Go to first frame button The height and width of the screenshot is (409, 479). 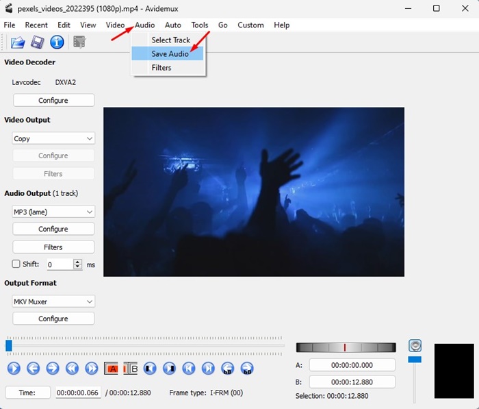189,369
